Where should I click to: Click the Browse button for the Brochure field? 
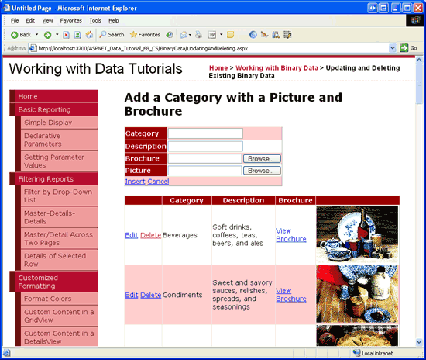tap(262, 158)
